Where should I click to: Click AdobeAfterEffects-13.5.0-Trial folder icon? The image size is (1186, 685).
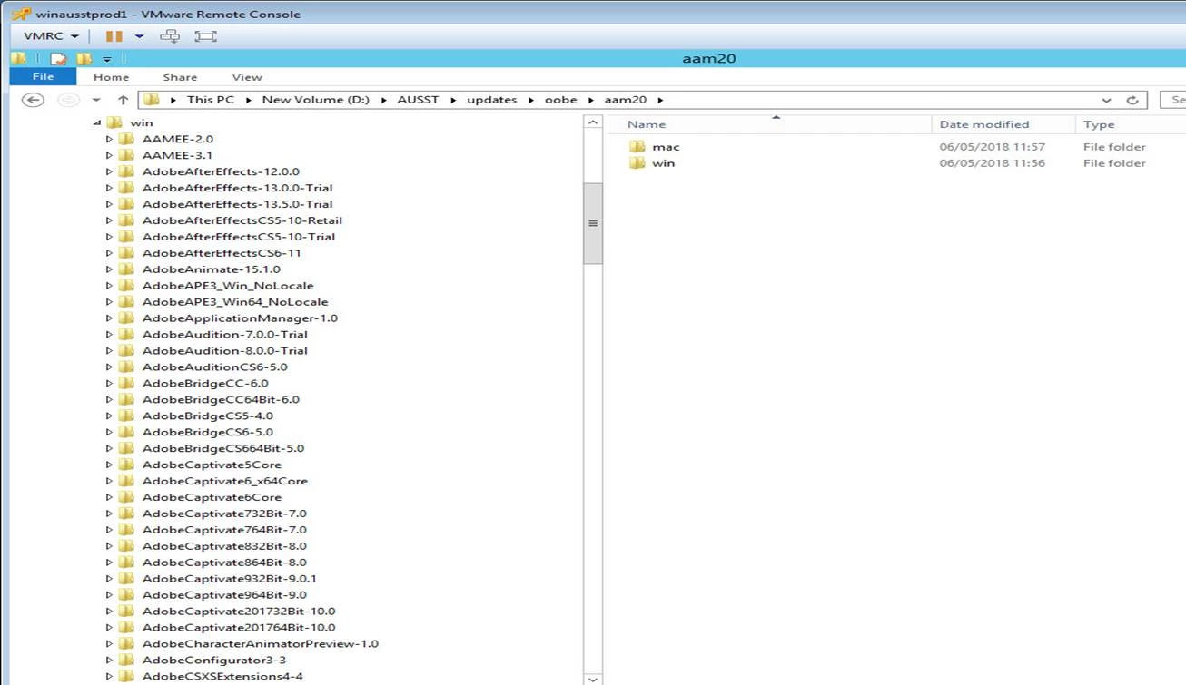tap(127, 204)
